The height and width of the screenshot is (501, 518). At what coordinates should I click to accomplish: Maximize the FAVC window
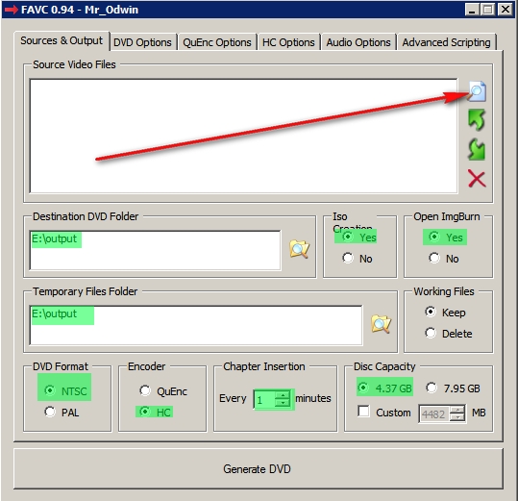[x=487, y=10]
